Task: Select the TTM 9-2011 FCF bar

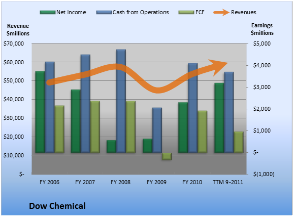Action: coord(239,142)
